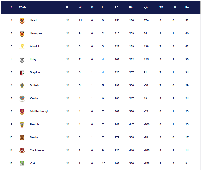Open the Blaydon club crest

[22, 73]
